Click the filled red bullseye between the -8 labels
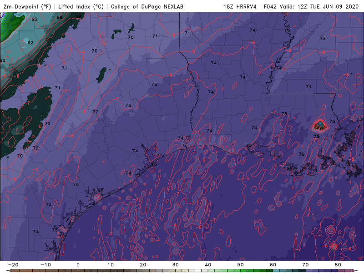 [334, 246]
